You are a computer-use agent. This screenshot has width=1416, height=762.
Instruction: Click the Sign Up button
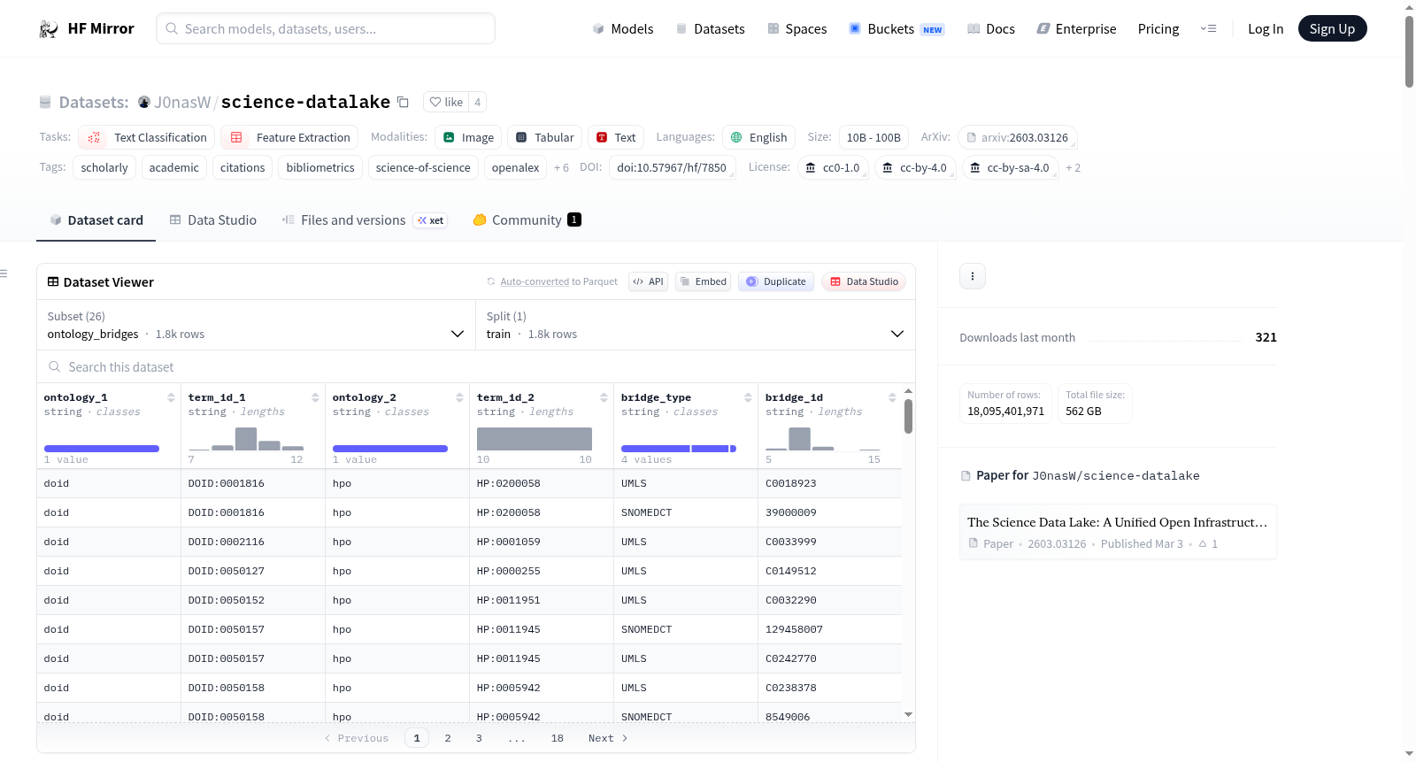(1332, 29)
